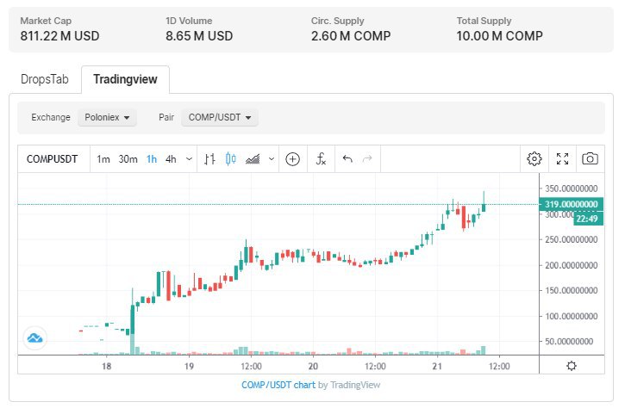The height and width of the screenshot is (408, 625).
Task: Click the 811.22 M USD market cap value
Action: coord(59,36)
